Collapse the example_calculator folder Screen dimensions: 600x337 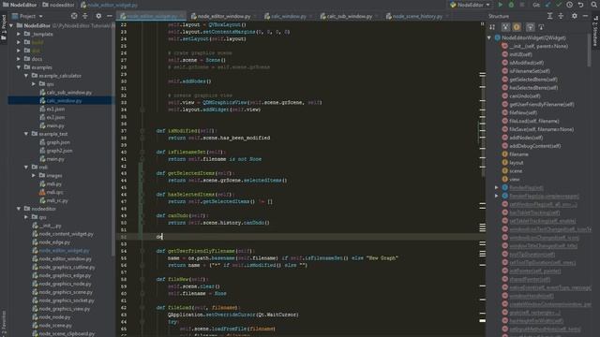26,76
